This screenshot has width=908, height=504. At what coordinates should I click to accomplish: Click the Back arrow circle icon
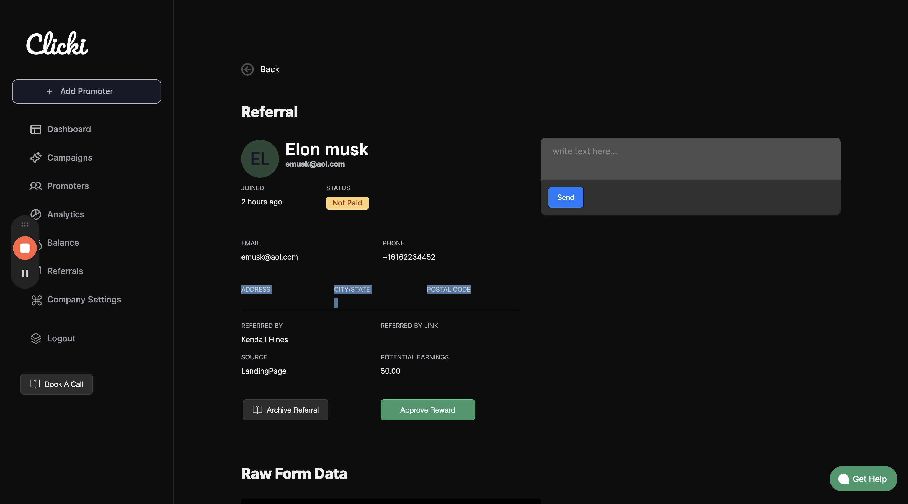247,69
